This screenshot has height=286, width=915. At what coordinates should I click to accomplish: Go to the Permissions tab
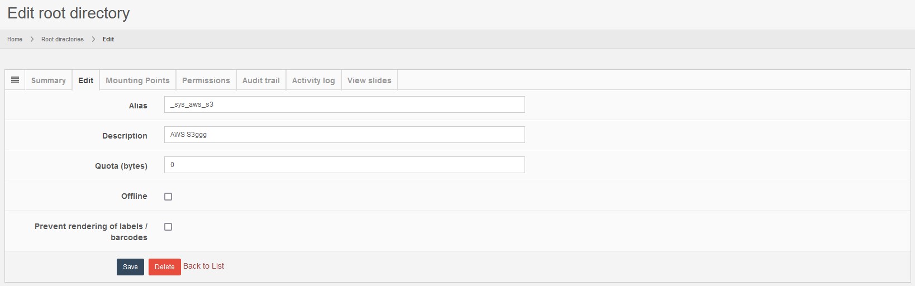tap(206, 80)
